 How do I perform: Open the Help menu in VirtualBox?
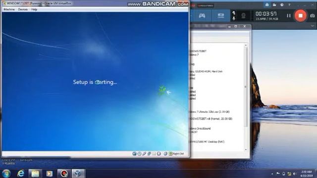click(x=34, y=9)
